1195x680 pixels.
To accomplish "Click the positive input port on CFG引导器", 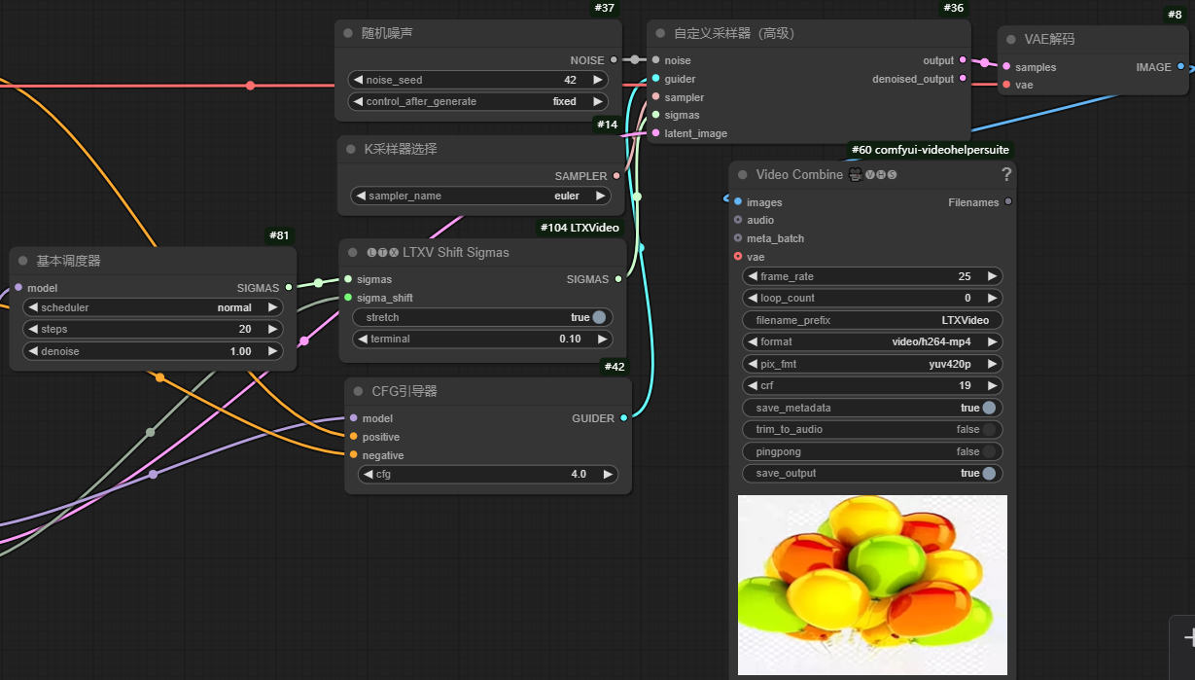I will (x=354, y=437).
